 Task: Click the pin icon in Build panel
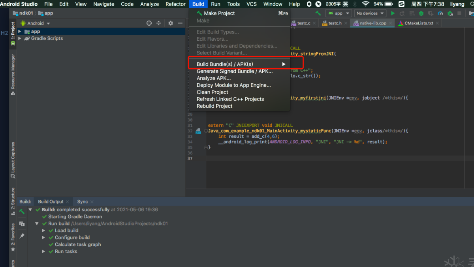coord(22,236)
